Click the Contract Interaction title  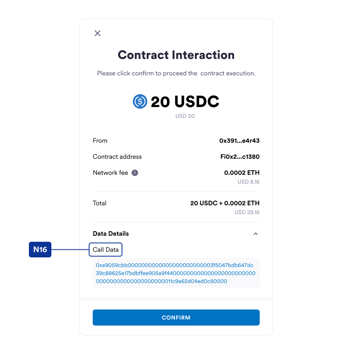pyautogui.click(x=176, y=55)
